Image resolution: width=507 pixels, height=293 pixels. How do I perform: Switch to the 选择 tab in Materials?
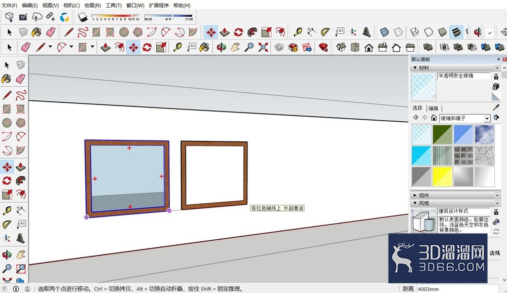[417, 107]
